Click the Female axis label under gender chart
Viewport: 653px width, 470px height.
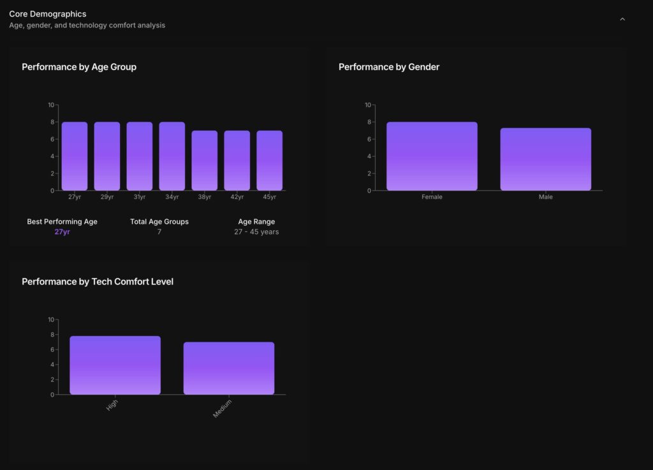point(432,197)
